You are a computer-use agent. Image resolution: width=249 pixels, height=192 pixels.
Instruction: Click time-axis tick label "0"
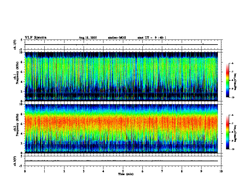25,171
